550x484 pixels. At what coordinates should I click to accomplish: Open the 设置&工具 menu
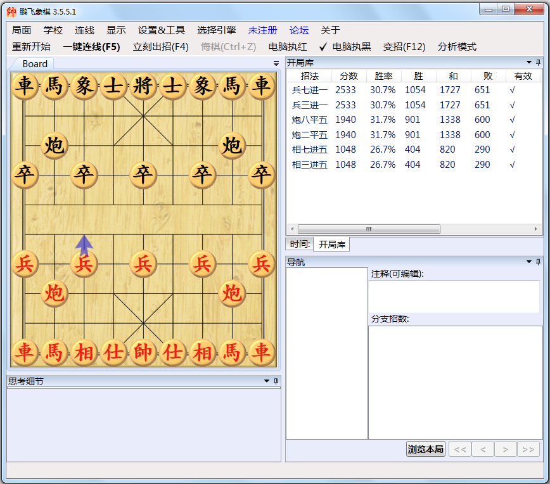[x=161, y=29]
